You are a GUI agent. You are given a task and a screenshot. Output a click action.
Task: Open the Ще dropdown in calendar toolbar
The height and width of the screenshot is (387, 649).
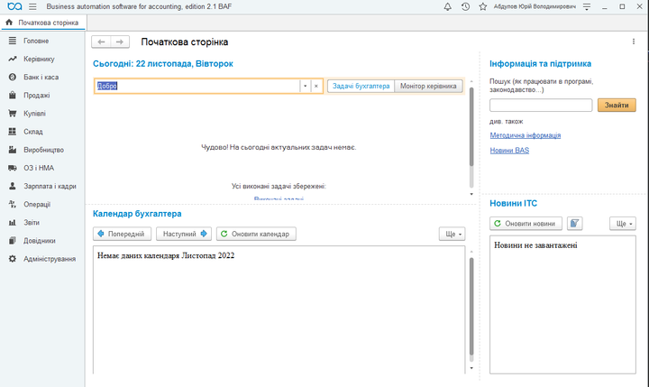[452, 234]
